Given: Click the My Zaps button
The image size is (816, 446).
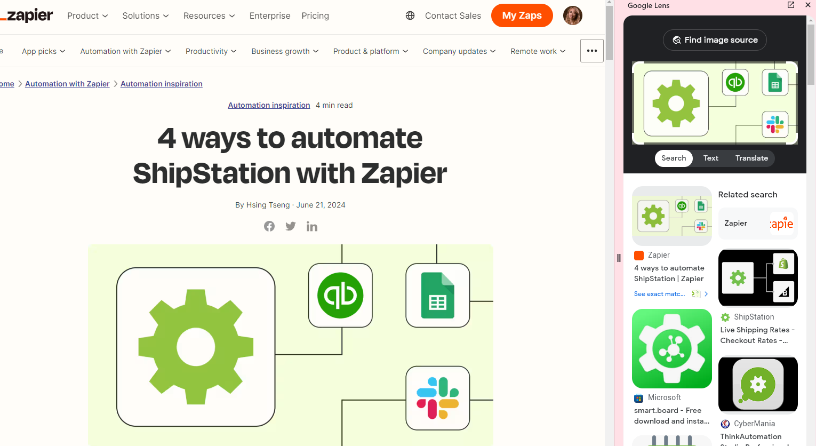Looking at the screenshot, I should point(522,15).
